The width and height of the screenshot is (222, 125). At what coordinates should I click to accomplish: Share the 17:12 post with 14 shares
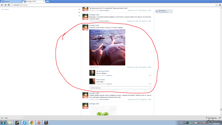click(132, 67)
